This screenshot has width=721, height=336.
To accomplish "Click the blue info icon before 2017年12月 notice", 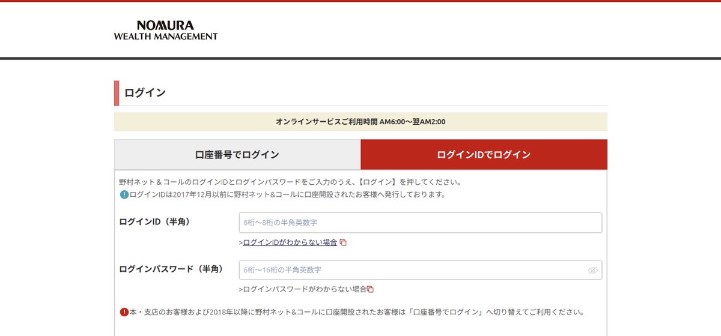I will click(124, 194).
